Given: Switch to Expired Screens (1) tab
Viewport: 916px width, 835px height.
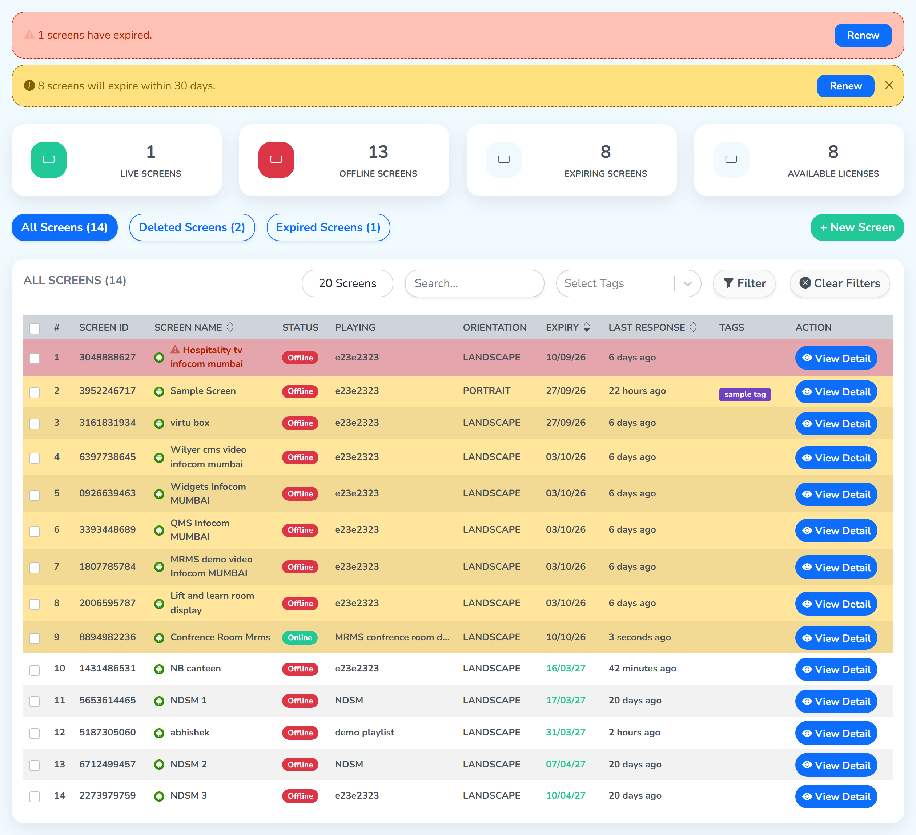Looking at the screenshot, I should click(x=328, y=227).
